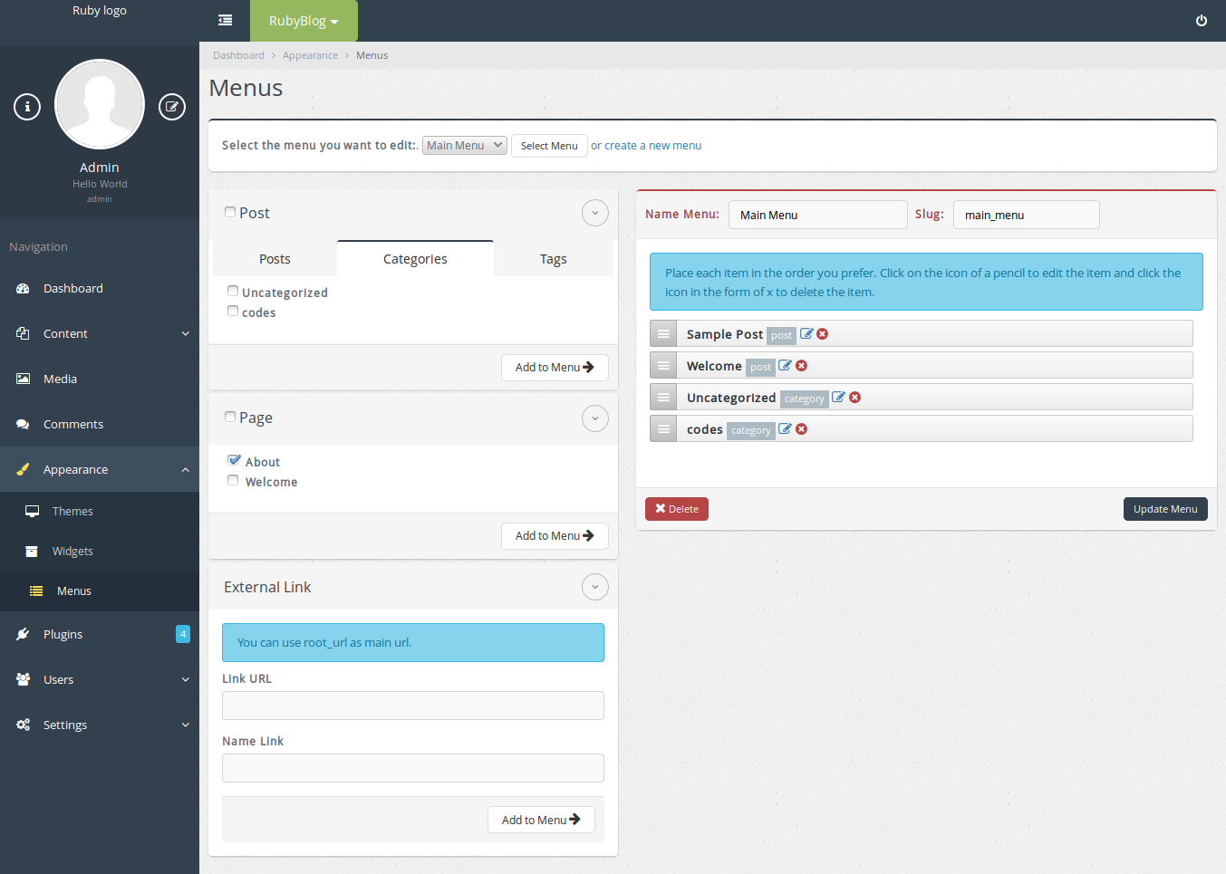Viewport: 1226px width, 874px height.
Task: Open the Main Menu select dropdown
Action: tap(464, 146)
